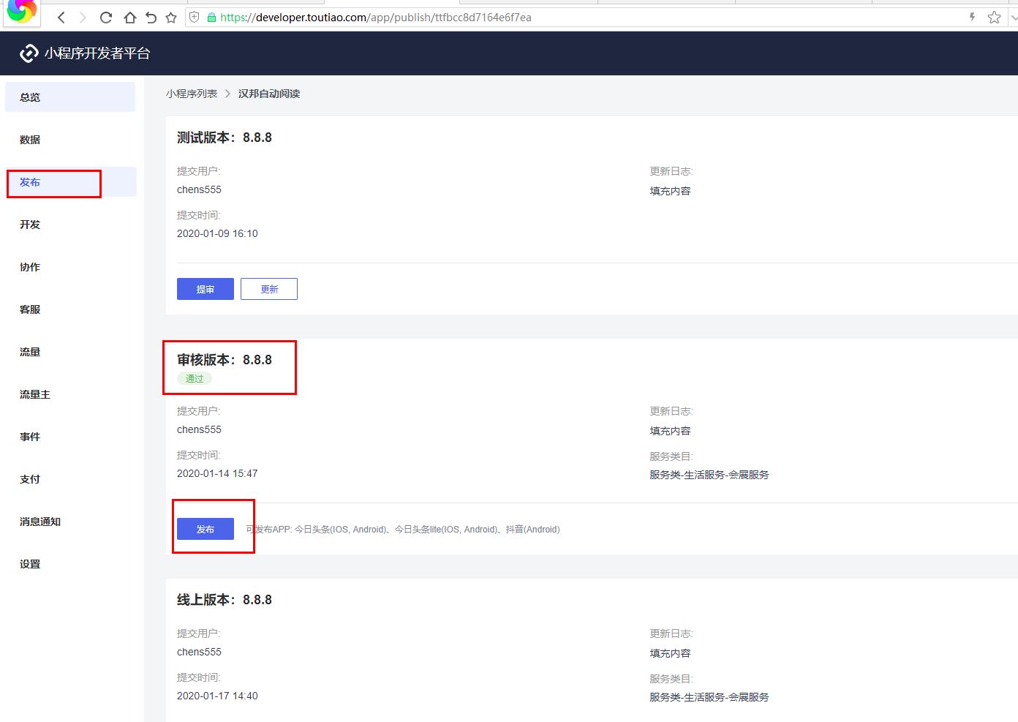This screenshot has height=722, width=1018.
Task: Click the 线上版本：8.8.8 heading
Action: point(225,600)
